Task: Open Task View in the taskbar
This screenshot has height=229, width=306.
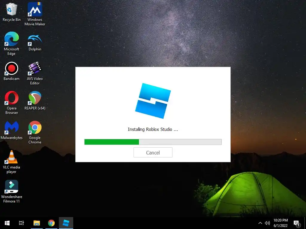Action: coord(22,223)
